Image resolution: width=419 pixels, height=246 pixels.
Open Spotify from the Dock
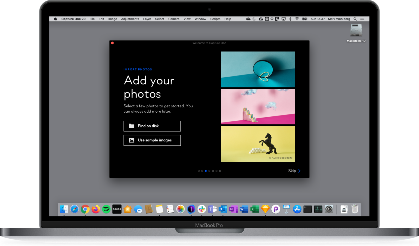point(106,209)
